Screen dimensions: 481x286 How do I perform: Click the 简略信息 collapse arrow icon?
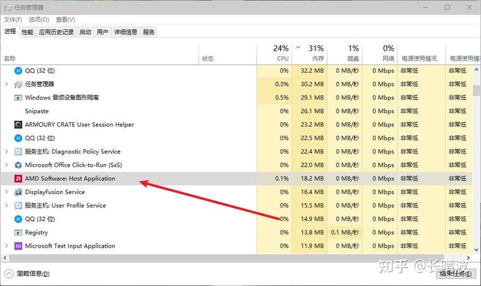click(x=9, y=273)
